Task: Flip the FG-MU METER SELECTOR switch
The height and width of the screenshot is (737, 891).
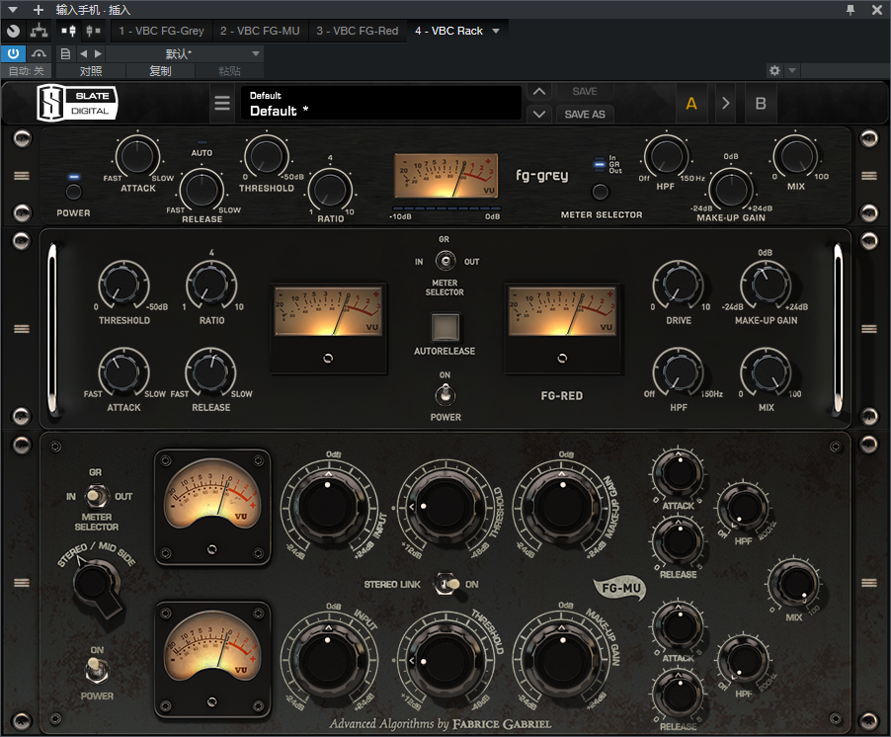Action: [97, 496]
